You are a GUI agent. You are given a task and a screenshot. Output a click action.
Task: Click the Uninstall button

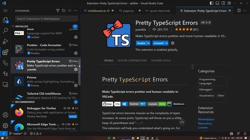tap(159, 43)
